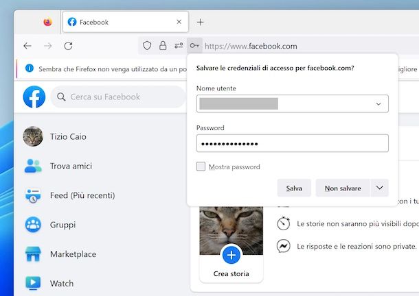Click the blue info icon in notification bar

pos(30,69)
